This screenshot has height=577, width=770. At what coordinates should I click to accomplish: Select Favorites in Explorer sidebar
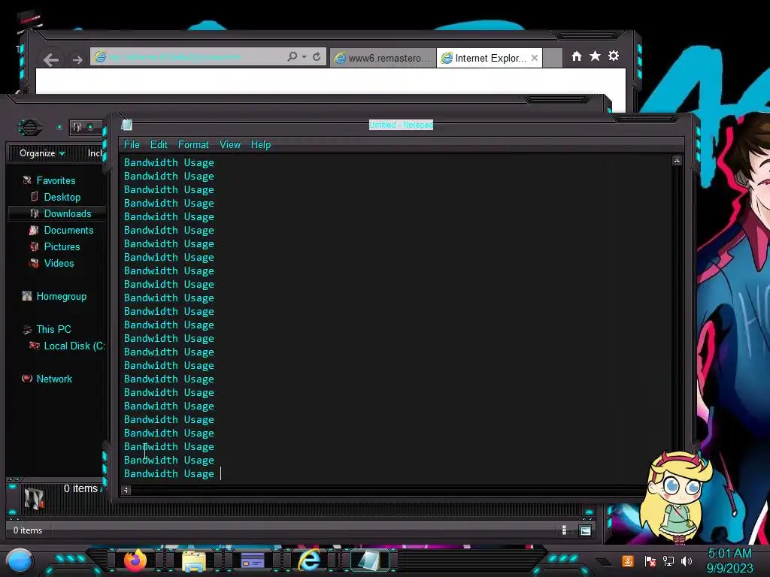click(56, 180)
